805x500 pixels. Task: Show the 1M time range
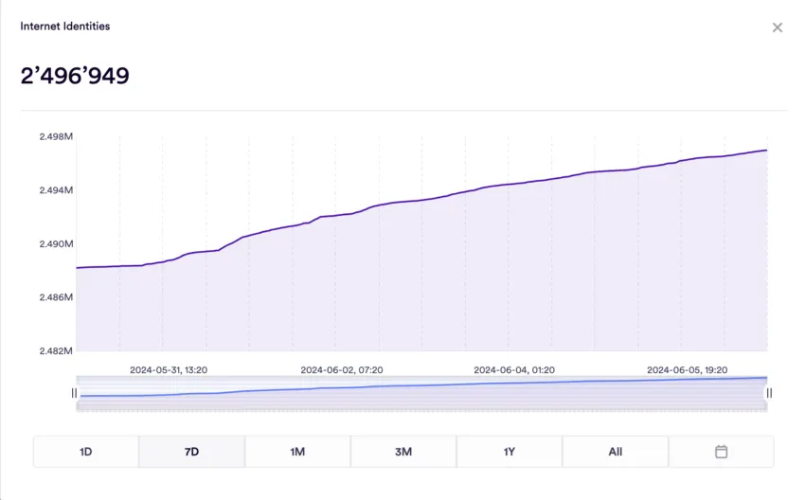297,452
